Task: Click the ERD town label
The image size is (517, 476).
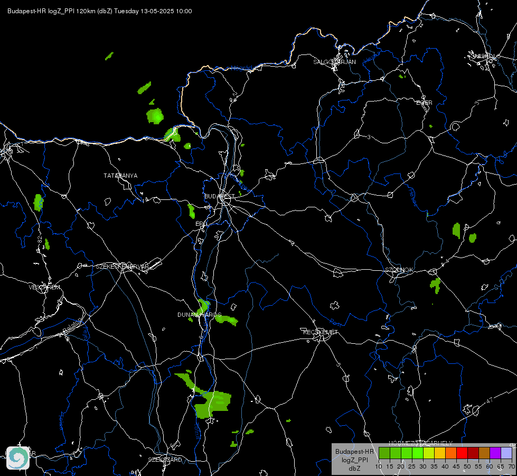Action: [201, 224]
